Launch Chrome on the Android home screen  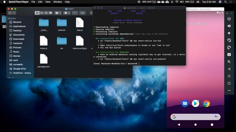[x=206, y=103]
